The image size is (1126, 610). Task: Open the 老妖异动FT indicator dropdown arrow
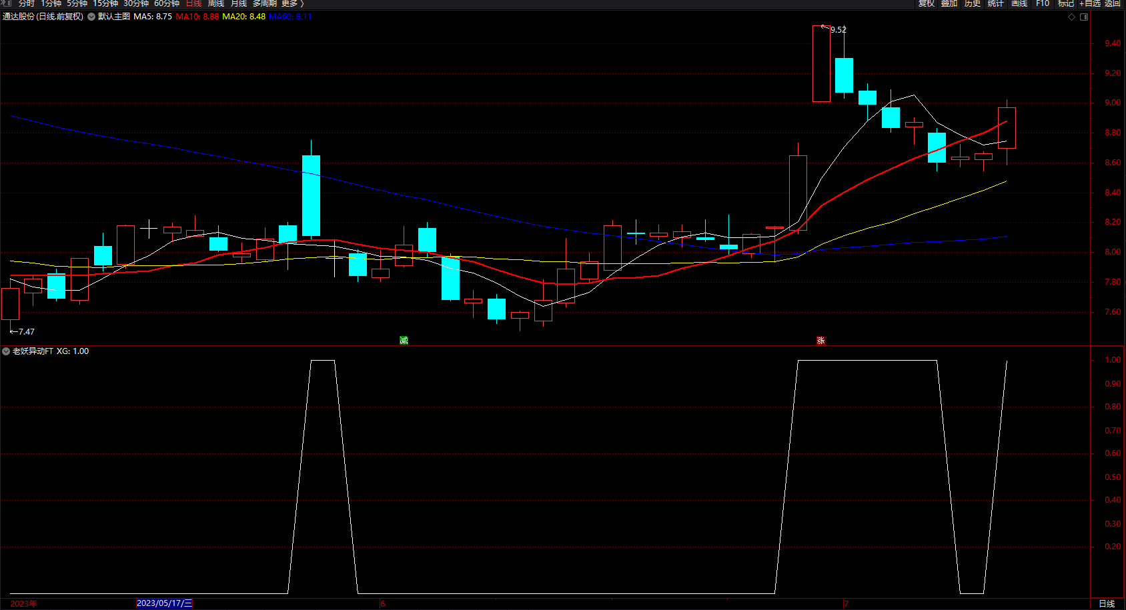coord(6,351)
